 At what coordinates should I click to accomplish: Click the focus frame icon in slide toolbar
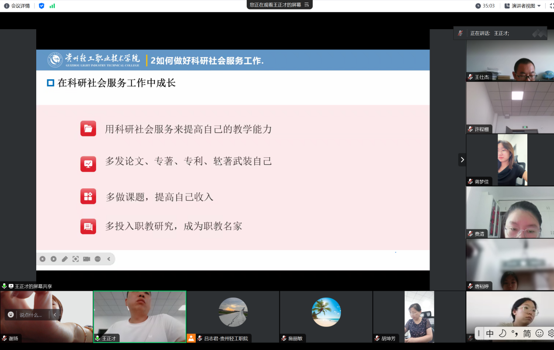[76, 259]
